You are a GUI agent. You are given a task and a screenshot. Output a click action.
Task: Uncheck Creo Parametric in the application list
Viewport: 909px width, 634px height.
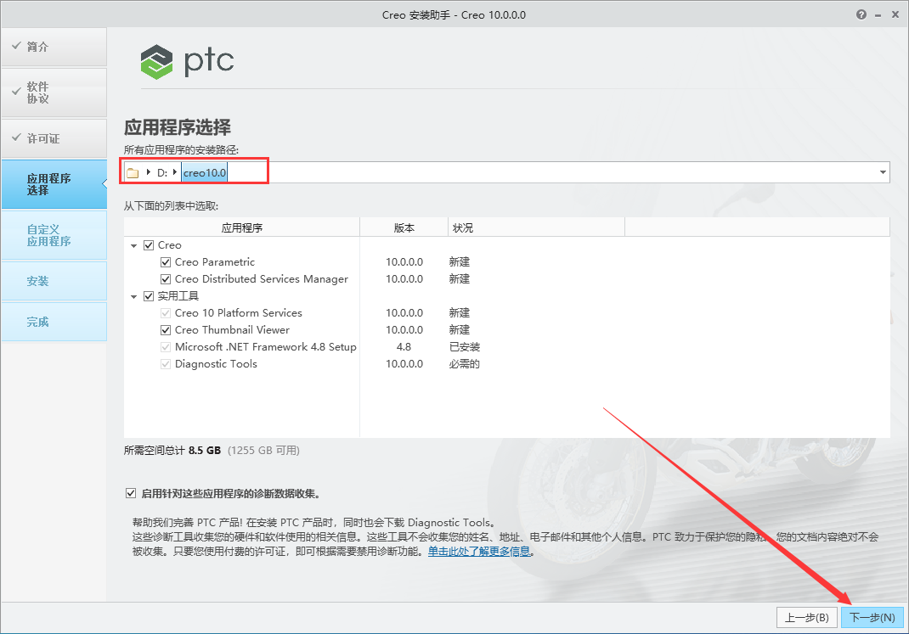166,261
